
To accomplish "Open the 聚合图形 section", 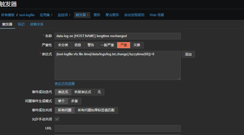I will pyautogui.click(x=112, y=15).
